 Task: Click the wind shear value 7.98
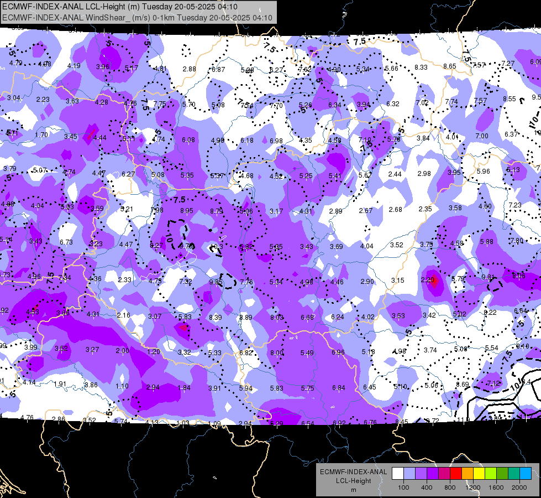pyautogui.click(x=157, y=210)
